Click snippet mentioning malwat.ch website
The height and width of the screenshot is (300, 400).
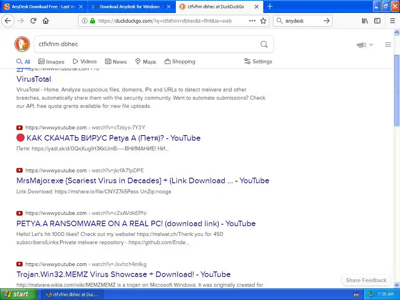click(120, 238)
